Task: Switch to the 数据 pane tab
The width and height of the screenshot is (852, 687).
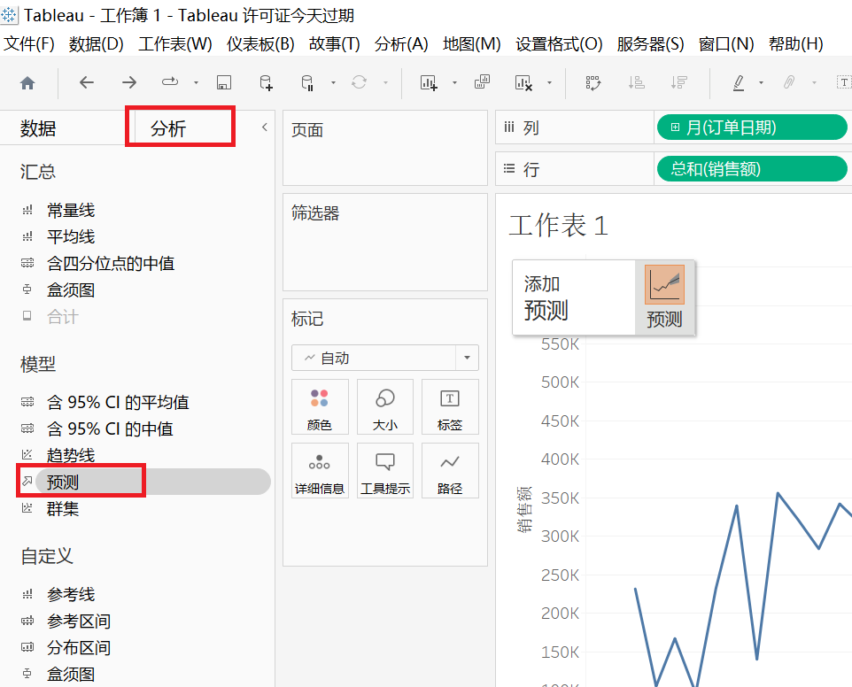Action: point(38,128)
